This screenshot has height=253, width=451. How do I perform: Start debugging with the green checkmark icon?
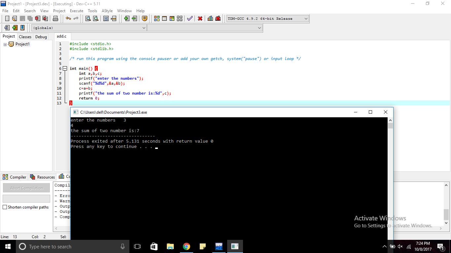pyautogui.click(x=190, y=18)
